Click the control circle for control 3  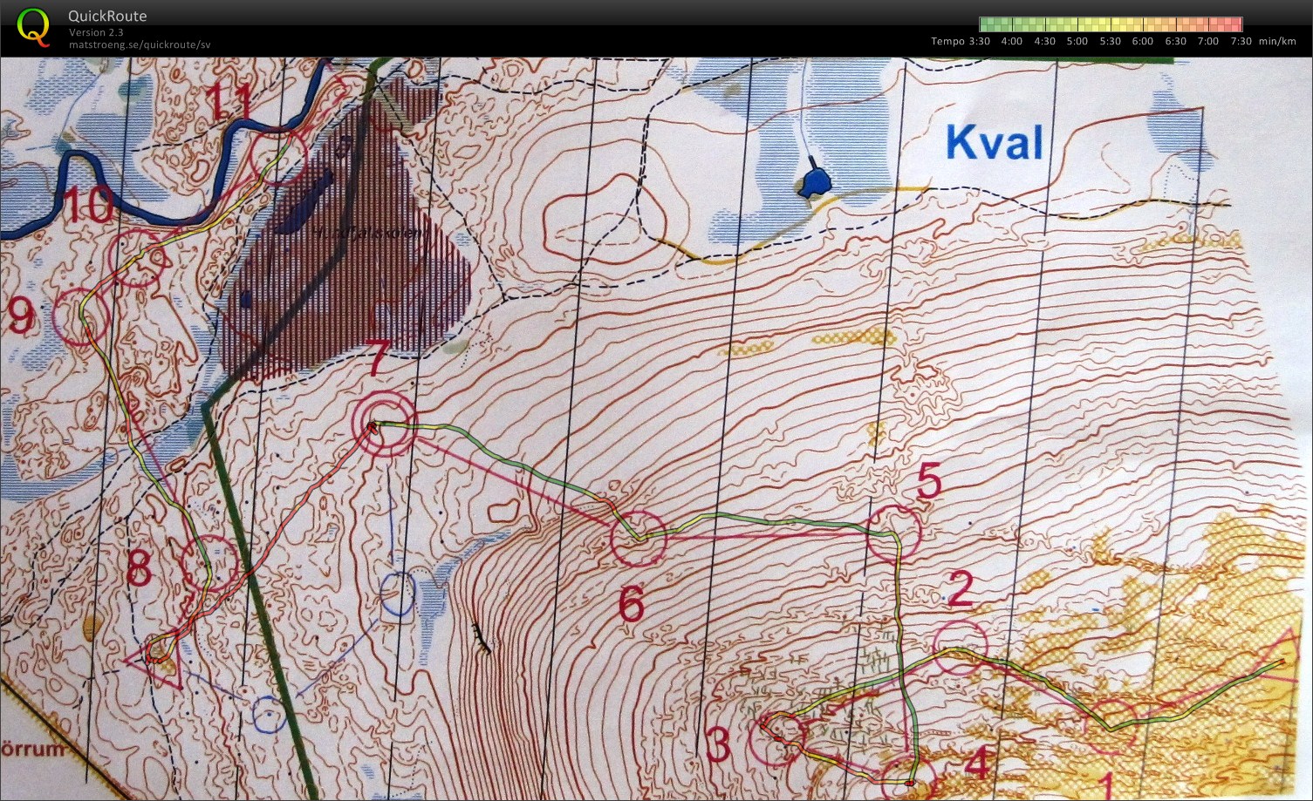tap(778, 738)
